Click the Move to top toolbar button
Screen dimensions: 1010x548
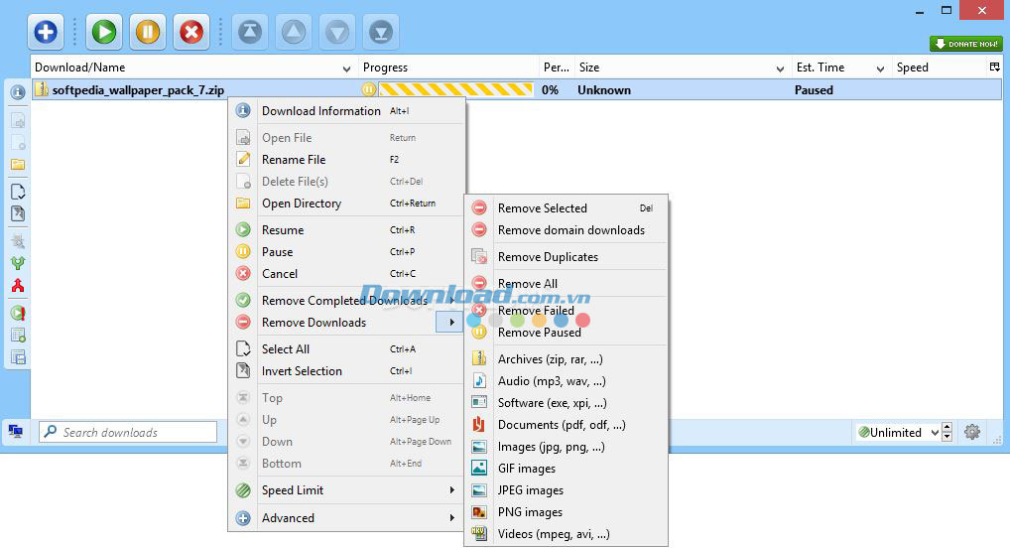click(250, 32)
